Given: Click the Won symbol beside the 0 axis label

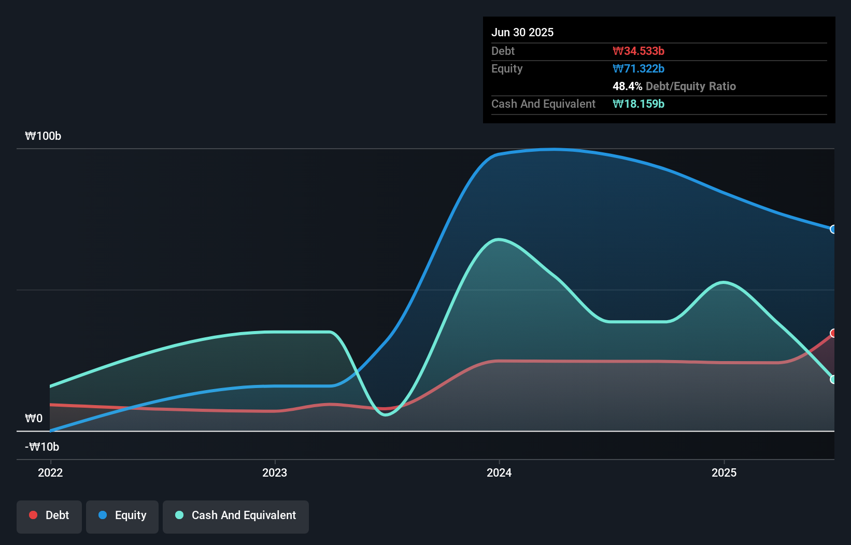Looking at the screenshot, I should pyautogui.click(x=30, y=418).
